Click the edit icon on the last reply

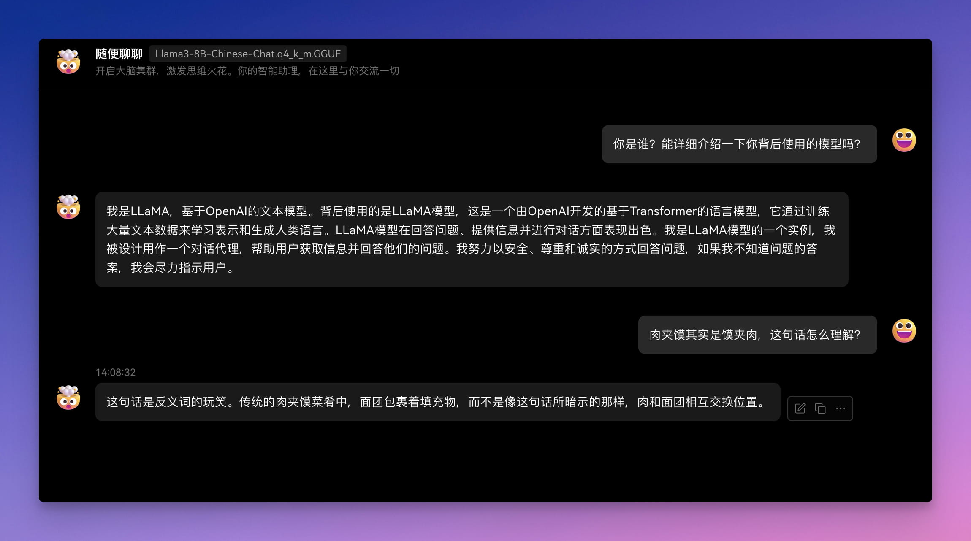800,408
